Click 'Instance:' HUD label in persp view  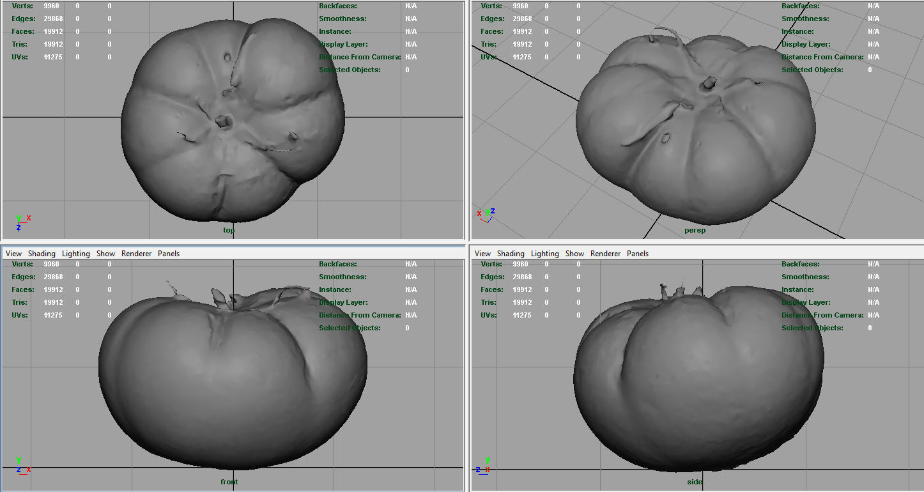tap(797, 31)
